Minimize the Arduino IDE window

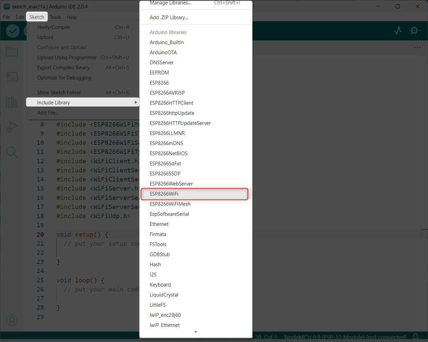[378, 6]
